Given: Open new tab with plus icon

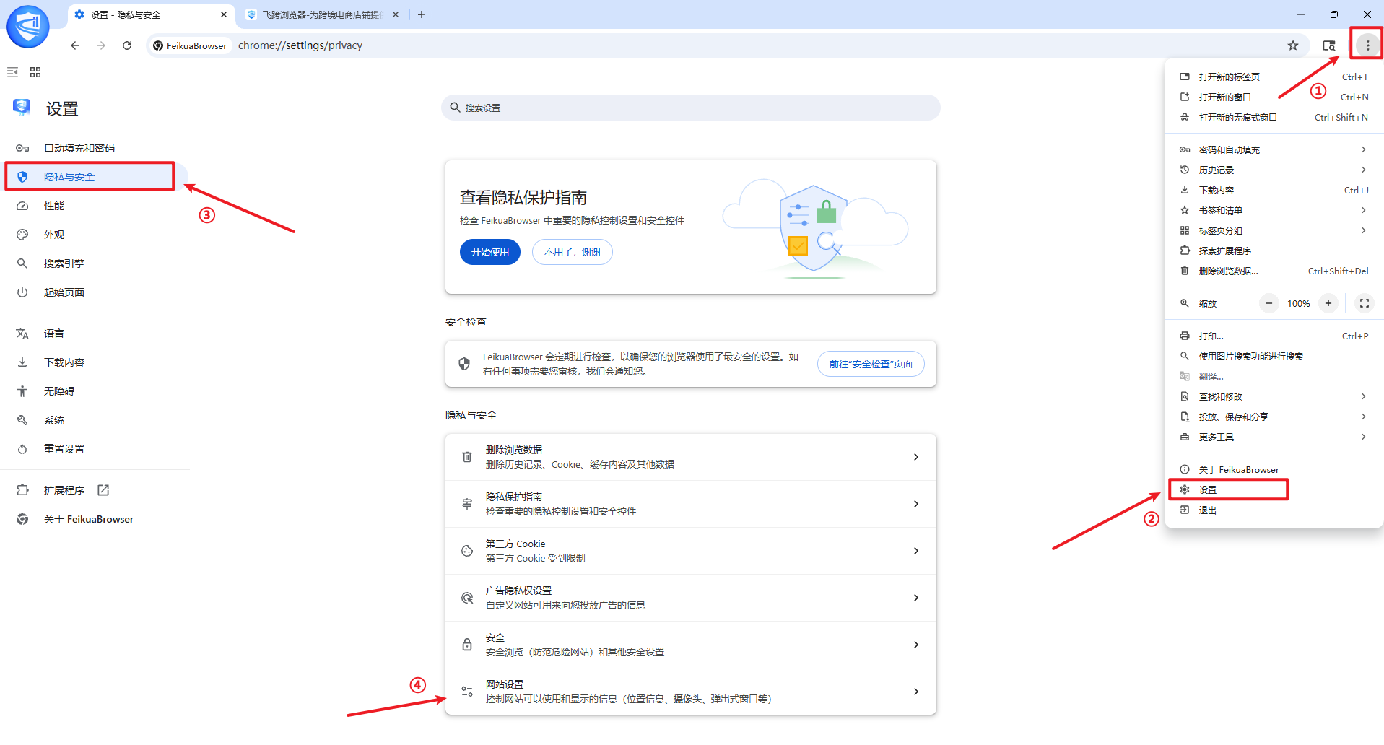Looking at the screenshot, I should pyautogui.click(x=422, y=14).
